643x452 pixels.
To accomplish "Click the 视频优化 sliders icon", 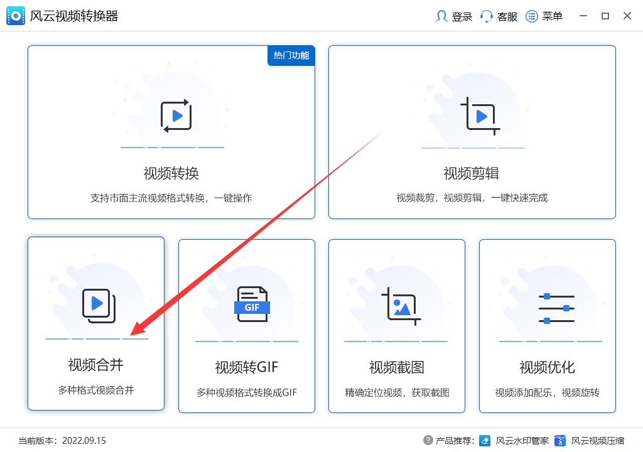I will (556, 308).
